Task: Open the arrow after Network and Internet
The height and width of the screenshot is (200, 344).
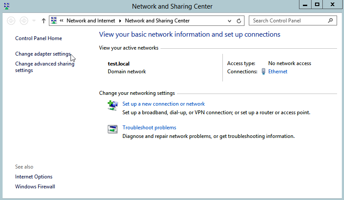Action: (120, 21)
